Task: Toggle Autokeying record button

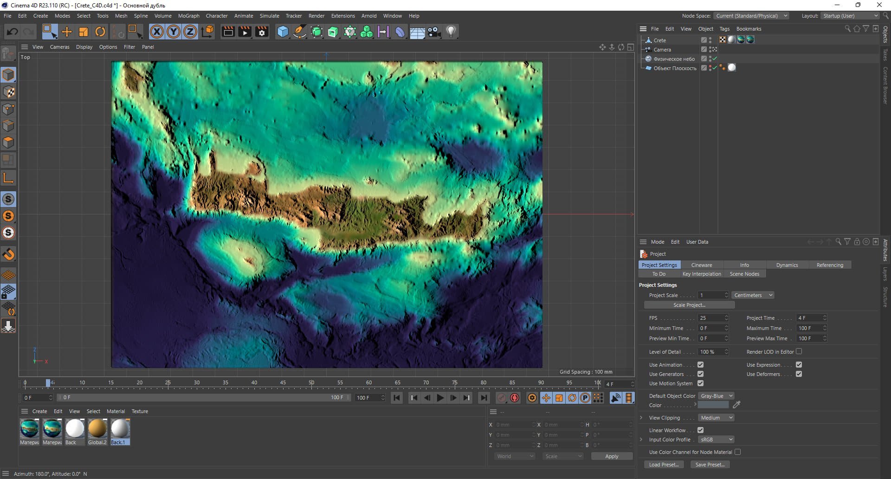Action: click(515, 398)
